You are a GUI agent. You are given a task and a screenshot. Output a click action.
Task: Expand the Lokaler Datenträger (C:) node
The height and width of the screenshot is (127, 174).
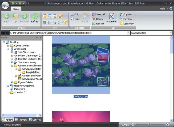pos(12,56)
